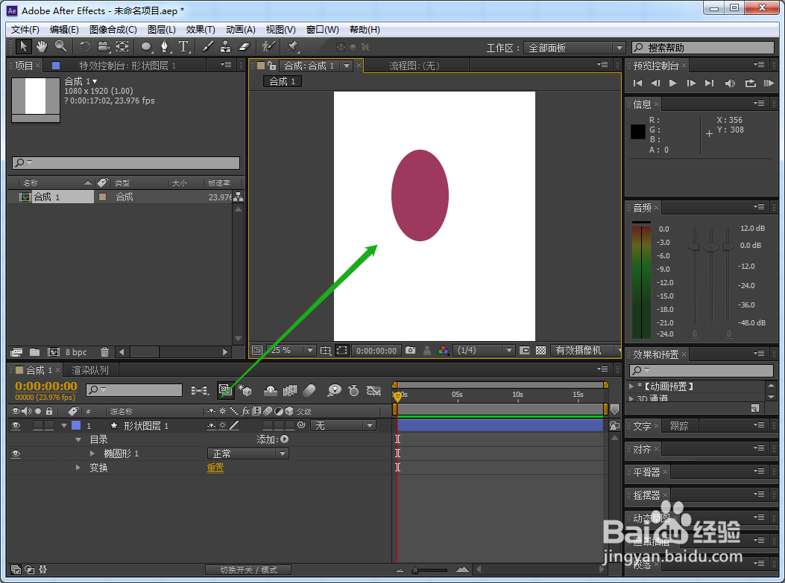785x583 pixels.
Task: Toggle lock switch for 形状图层 1
Action: tap(49, 425)
